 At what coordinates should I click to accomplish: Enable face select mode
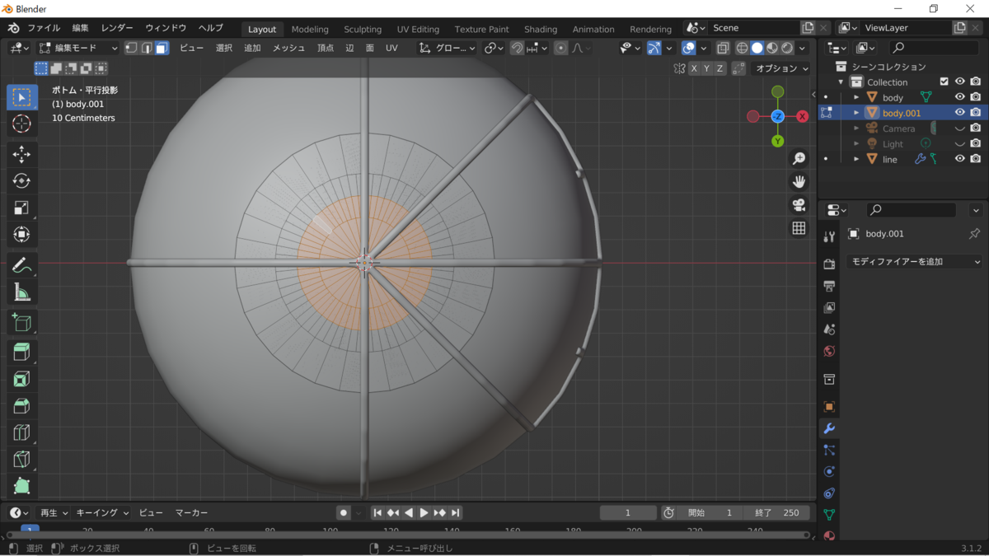coord(162,48)
